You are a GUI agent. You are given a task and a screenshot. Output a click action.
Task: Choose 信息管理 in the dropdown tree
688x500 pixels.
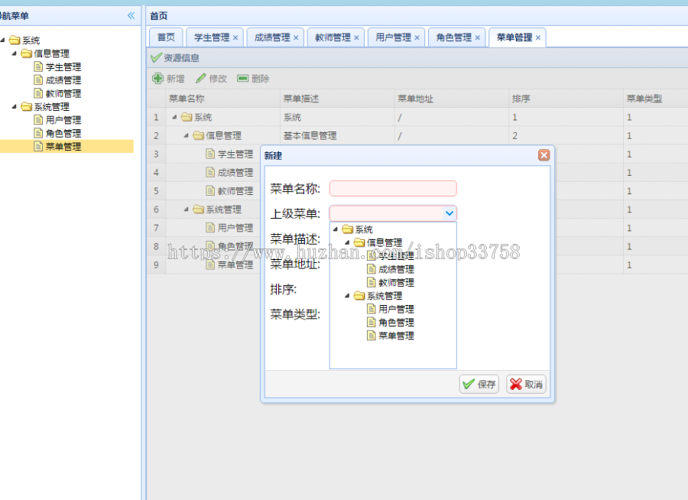point(385,242)
